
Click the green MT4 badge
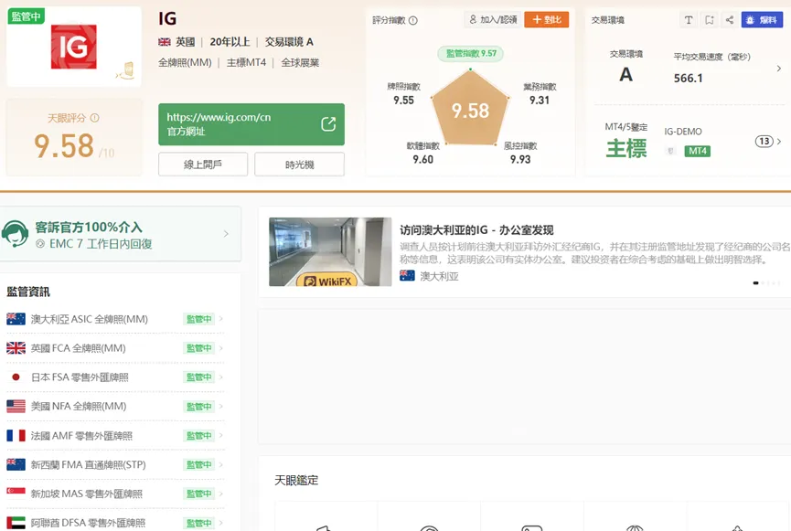[697, 151]
